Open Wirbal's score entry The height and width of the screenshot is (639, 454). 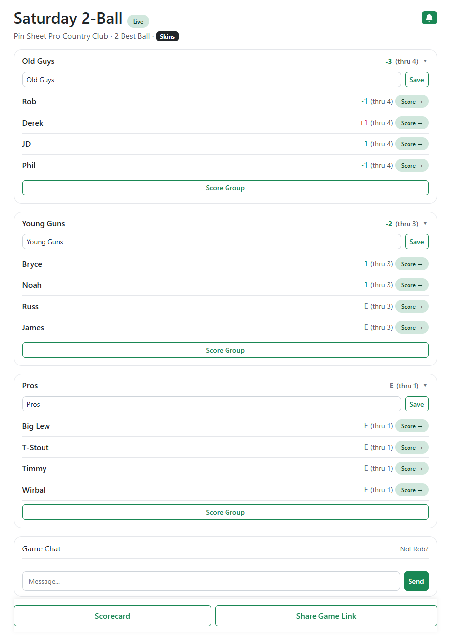click(x=412, y=490)
